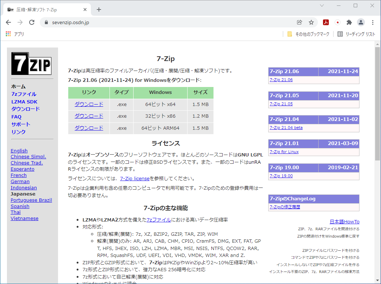Switch language to French
381x284 pixels.
(19, 175)
